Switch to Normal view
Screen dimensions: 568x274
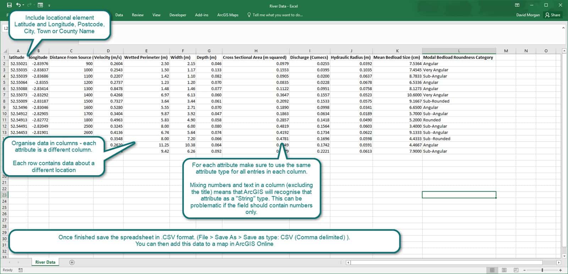pos(492,270)
